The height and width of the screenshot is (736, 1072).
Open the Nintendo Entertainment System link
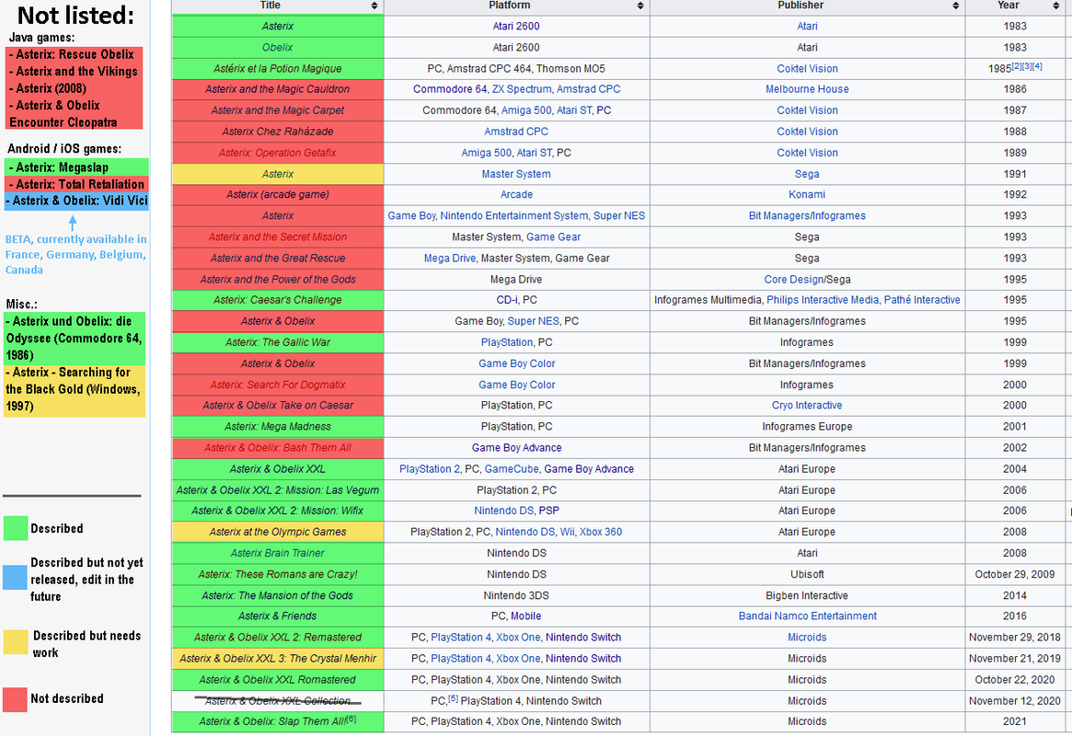pyautogui.click(x=514, y=215)
